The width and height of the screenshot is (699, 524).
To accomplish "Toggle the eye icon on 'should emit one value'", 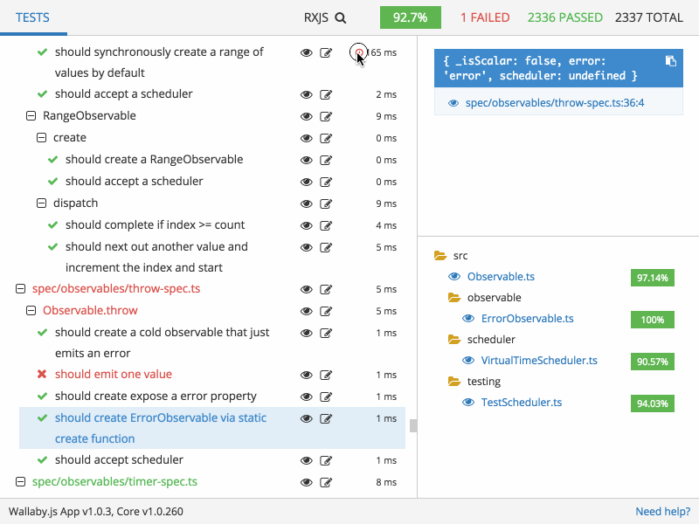I will coord(306,375).
